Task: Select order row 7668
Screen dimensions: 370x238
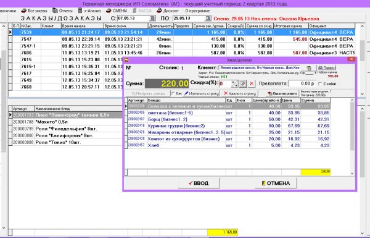Action: click(x=67, y=87)
